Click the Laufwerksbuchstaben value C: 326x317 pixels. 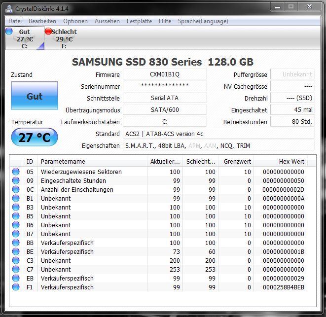[165, 122]
